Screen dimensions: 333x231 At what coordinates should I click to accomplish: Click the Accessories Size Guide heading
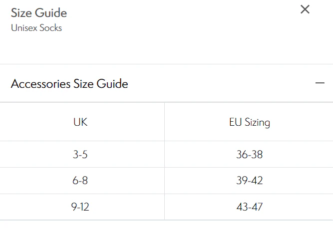click(x=69, y=84)
